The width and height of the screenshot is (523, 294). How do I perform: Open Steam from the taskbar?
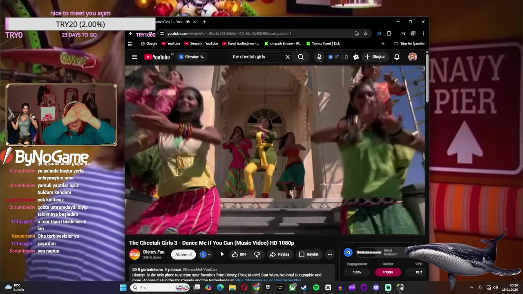tap(304, 287)
